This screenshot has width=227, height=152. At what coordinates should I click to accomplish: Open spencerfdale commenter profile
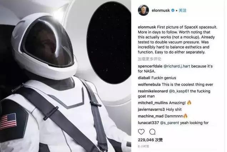click(x=150, y=66)
